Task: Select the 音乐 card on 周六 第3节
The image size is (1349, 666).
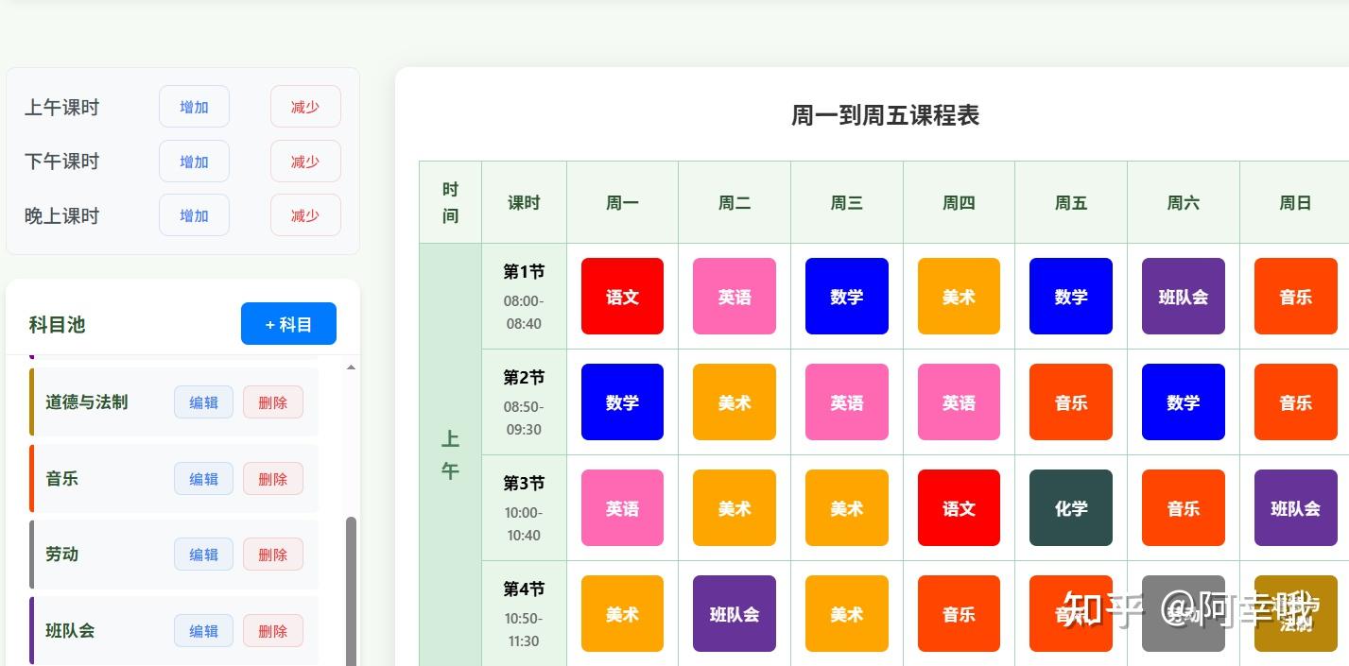Action: click(1184, 508)
